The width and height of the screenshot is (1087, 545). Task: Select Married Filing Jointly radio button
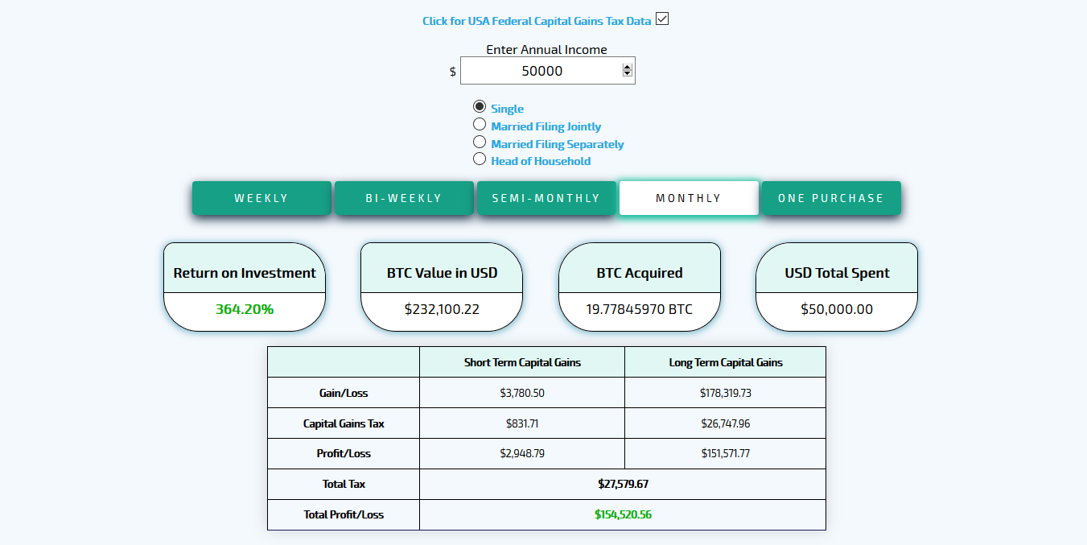click(x=480, y=124)
